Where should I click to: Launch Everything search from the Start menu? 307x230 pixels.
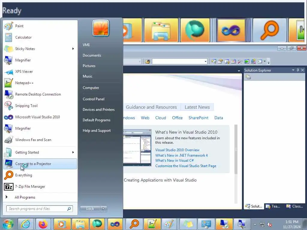pyautogui.click(x=40, y=175)
